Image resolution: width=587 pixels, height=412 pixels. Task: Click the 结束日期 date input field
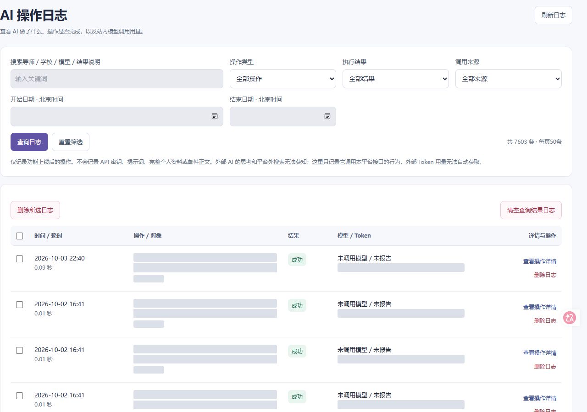283,116
